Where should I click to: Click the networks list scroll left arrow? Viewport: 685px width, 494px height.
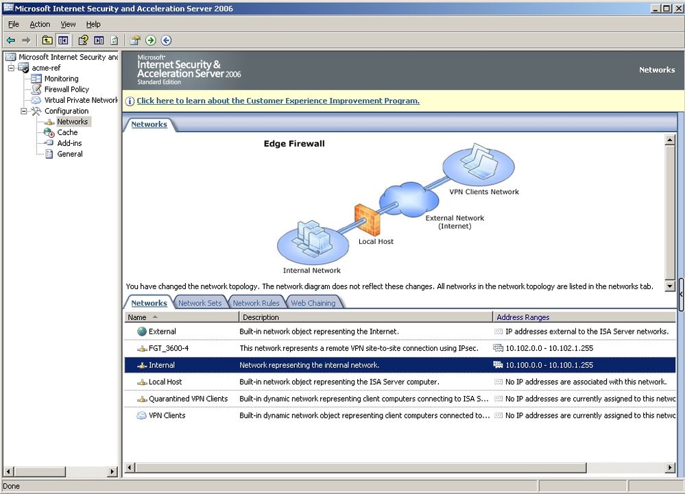tap(130, 468)
